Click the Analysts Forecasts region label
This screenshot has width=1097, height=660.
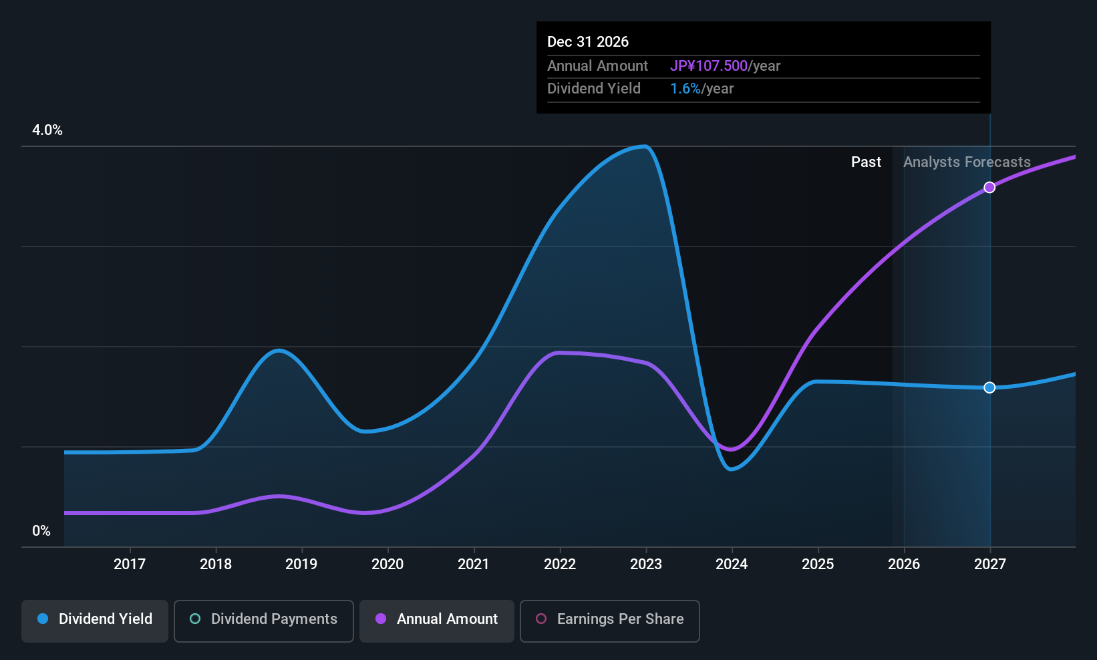967,162
